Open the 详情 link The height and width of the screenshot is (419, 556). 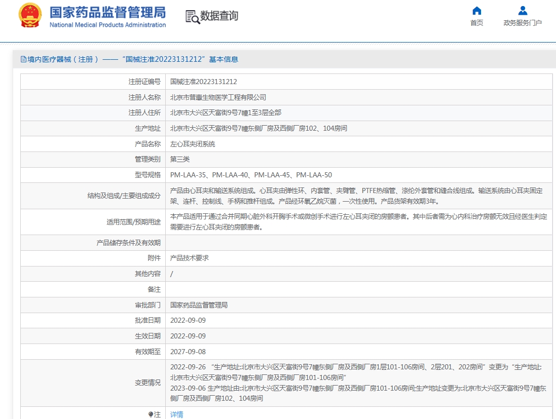click(176, 414)
